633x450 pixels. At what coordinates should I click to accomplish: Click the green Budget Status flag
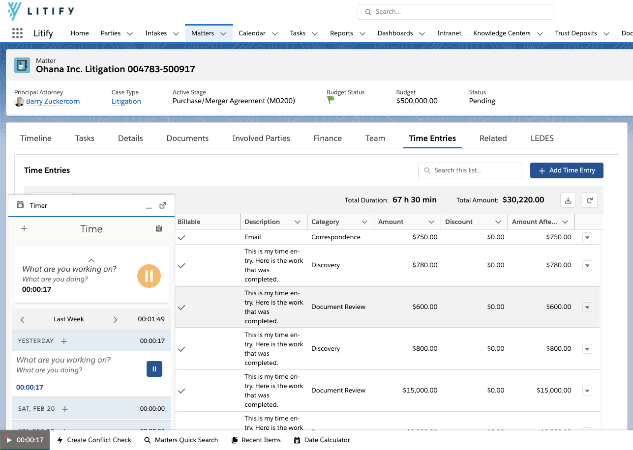[331, 100]
